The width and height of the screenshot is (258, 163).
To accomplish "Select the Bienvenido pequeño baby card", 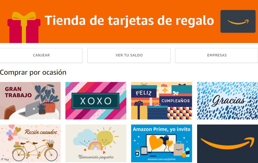I will (96, 144).
